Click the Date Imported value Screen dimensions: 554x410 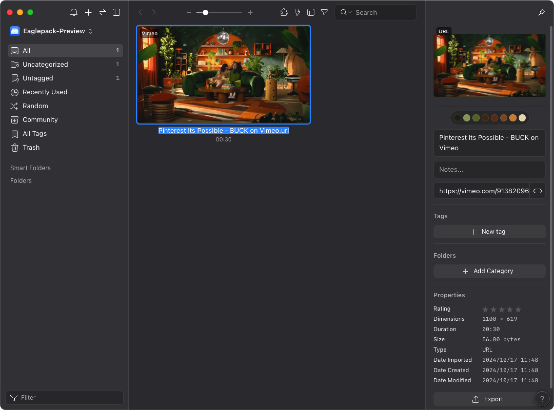[510, 360]
